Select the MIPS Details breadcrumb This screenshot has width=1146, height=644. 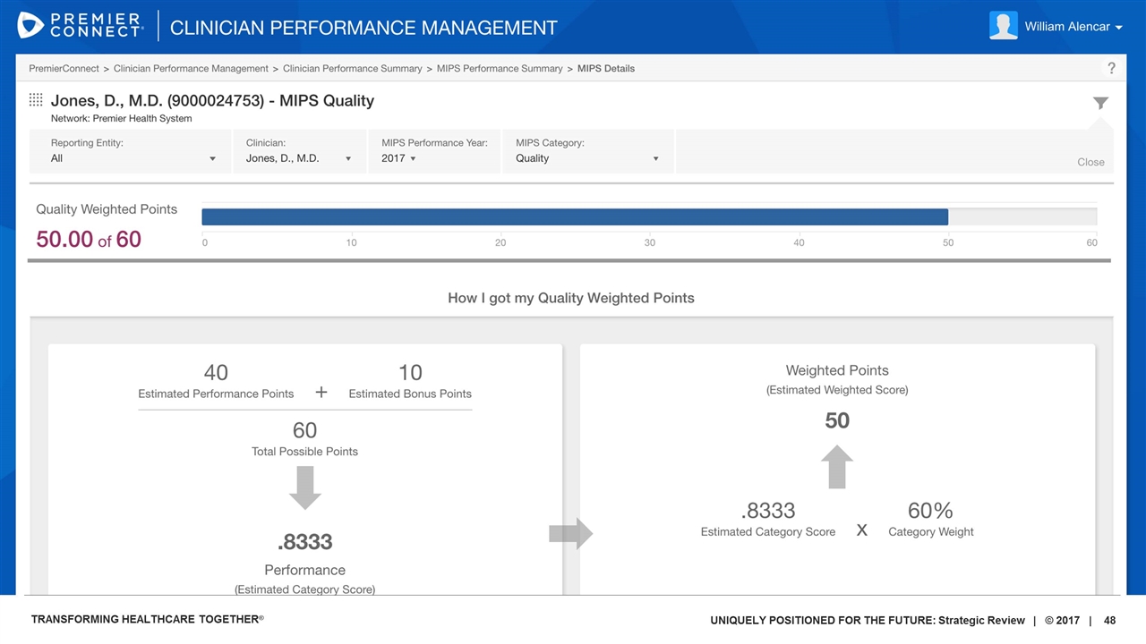[606, 68]
